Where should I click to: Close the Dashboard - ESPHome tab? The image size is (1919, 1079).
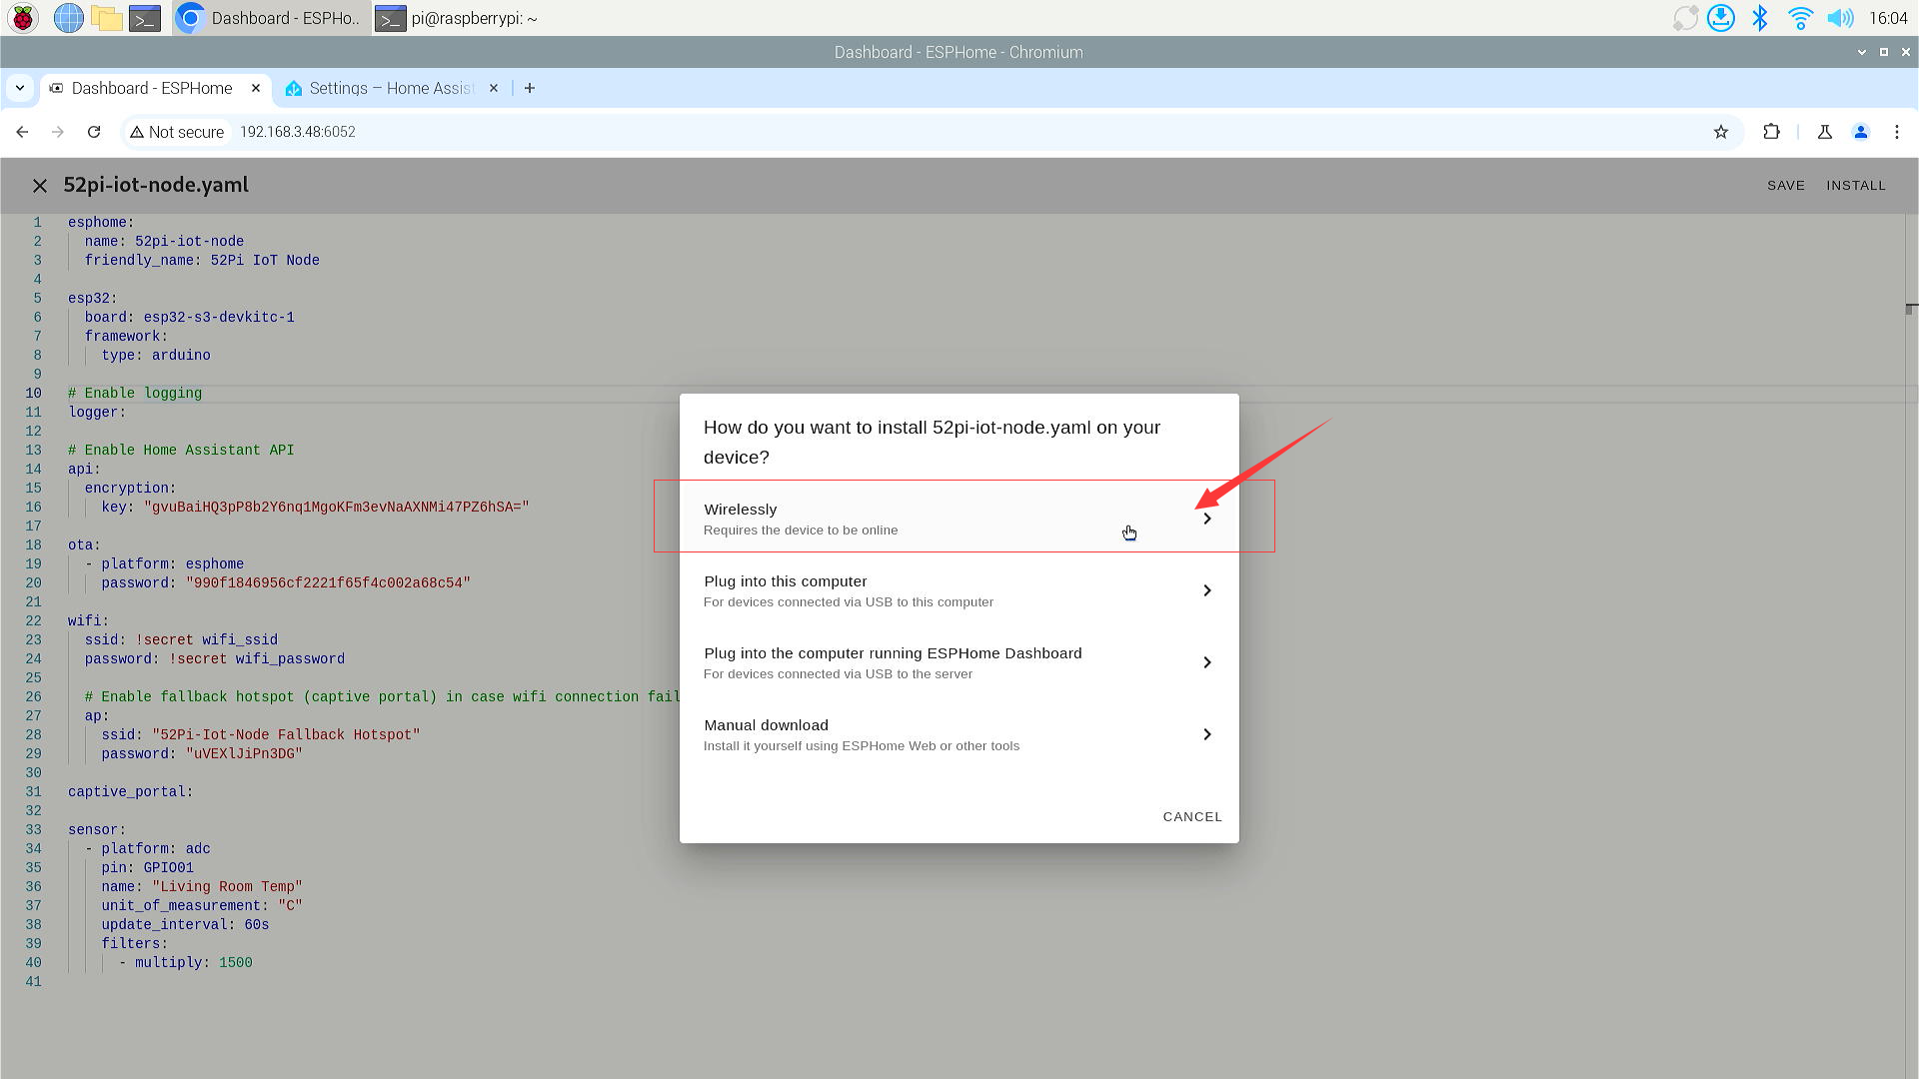tap(256, 88)
